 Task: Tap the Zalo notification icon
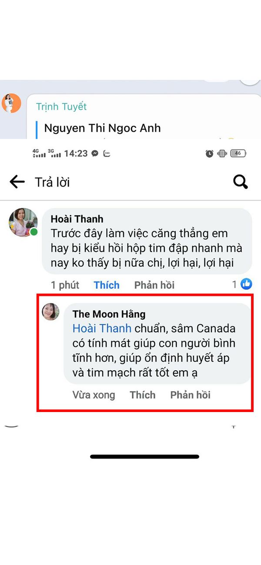click(106, 153)
